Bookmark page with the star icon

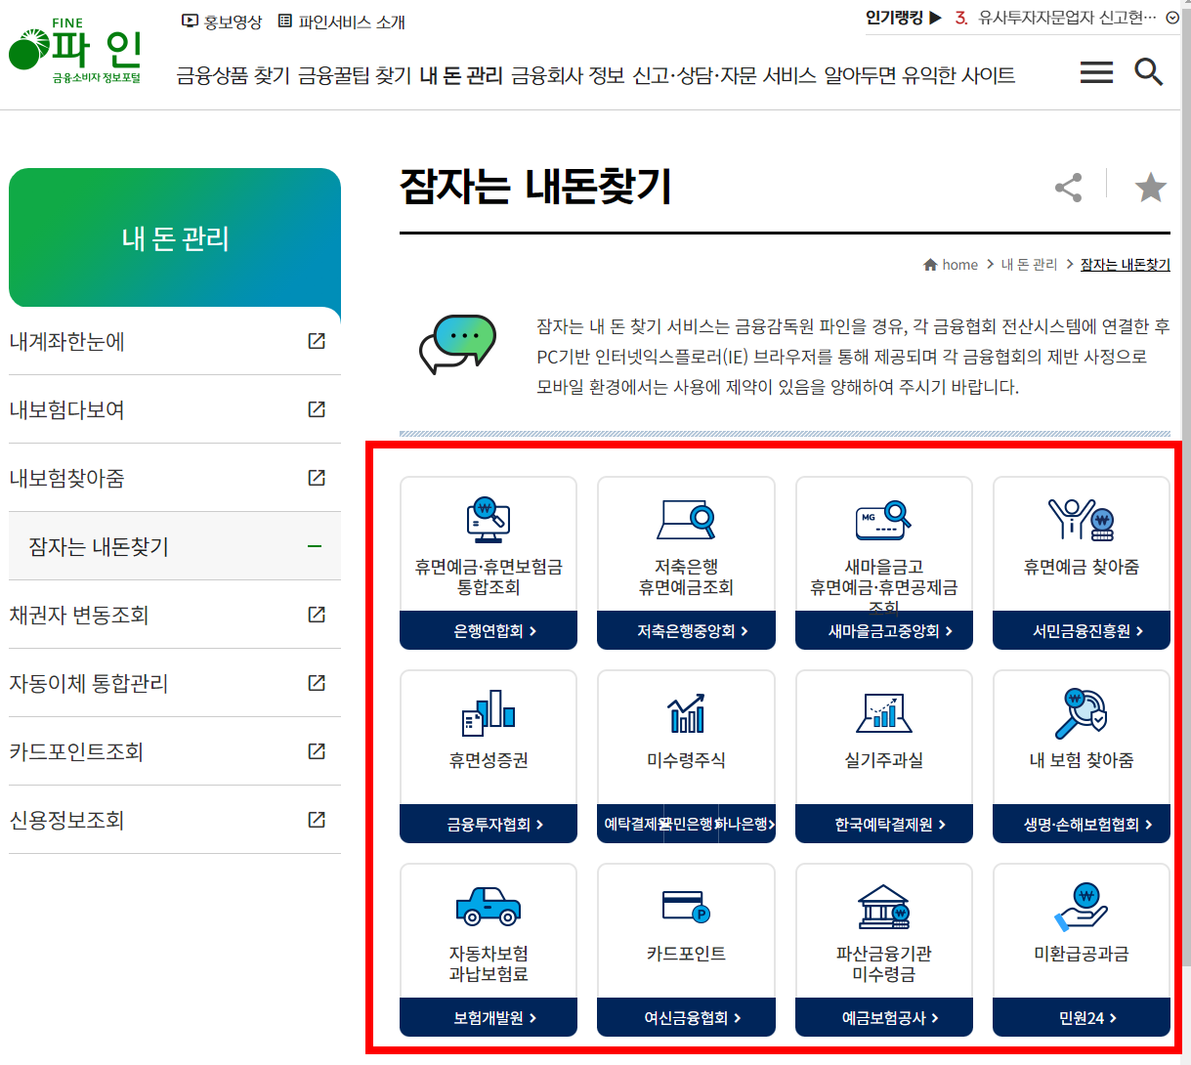(1151, 187)
